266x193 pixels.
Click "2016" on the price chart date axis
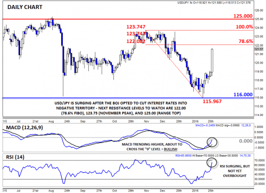(195, 121)
